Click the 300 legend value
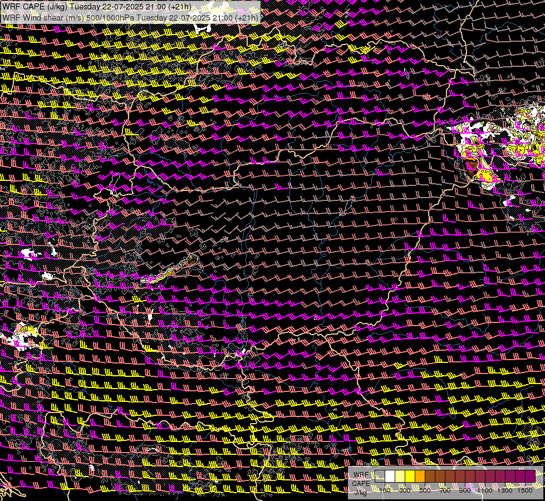 (x=405, y=490)
